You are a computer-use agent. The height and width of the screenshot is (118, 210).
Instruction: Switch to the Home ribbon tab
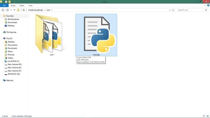click(13, 6)
